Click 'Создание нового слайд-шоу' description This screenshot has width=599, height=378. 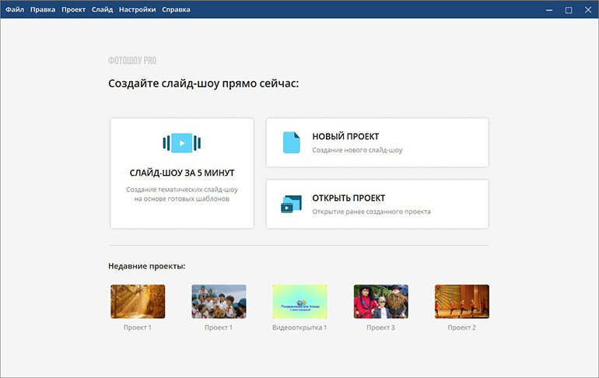(357, 150)
